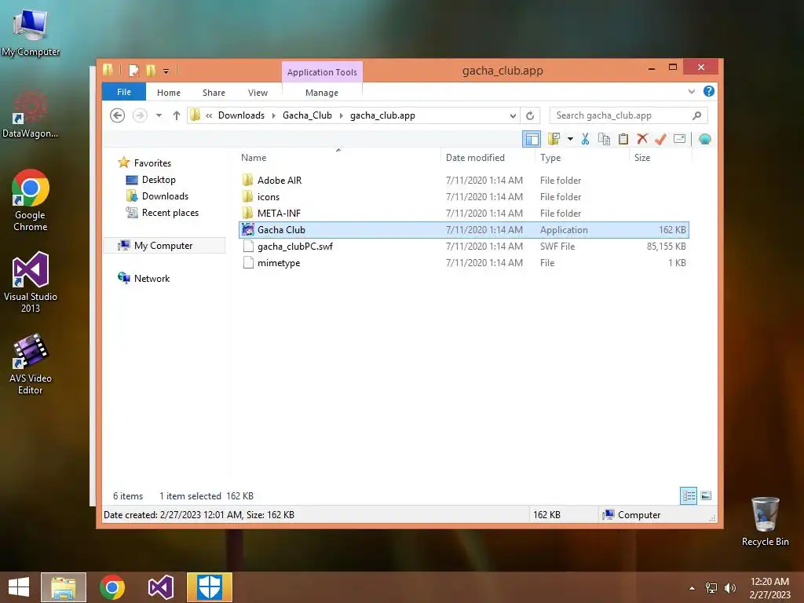The width and height of the screenshot is (804, 603).
Task: Click the Rename icon before the shell
Action: tap(679, 139)
